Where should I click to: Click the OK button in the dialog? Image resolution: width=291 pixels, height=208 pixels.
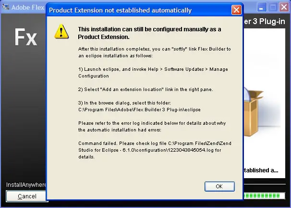(x=219, y=186)
